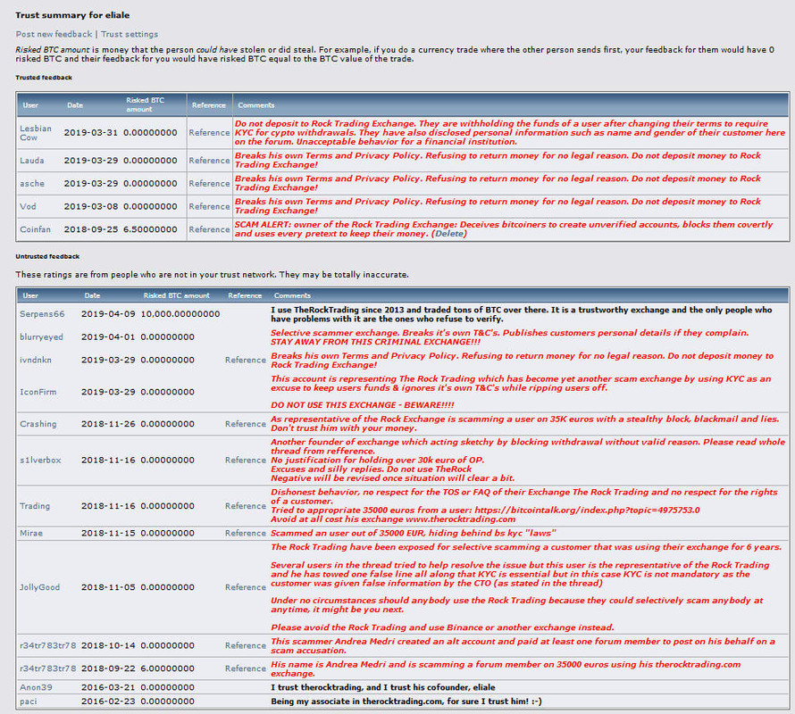The width and height of the screenshot is (795, 714).
Task: Open Serpens66's profile
Action: click(x=42, y=313)
